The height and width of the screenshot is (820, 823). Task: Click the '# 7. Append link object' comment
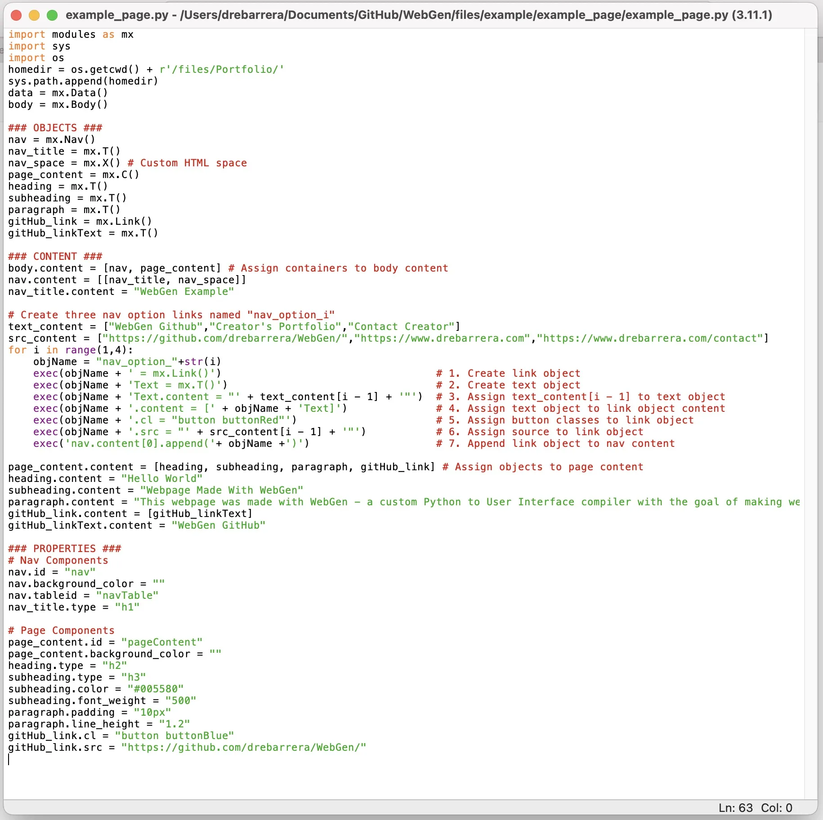(x=555, y=443)
